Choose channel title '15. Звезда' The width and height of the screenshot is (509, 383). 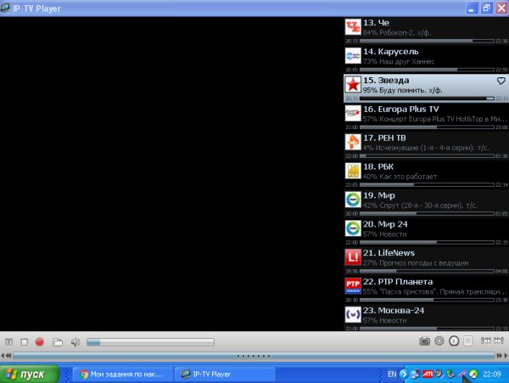coord(386,80)
